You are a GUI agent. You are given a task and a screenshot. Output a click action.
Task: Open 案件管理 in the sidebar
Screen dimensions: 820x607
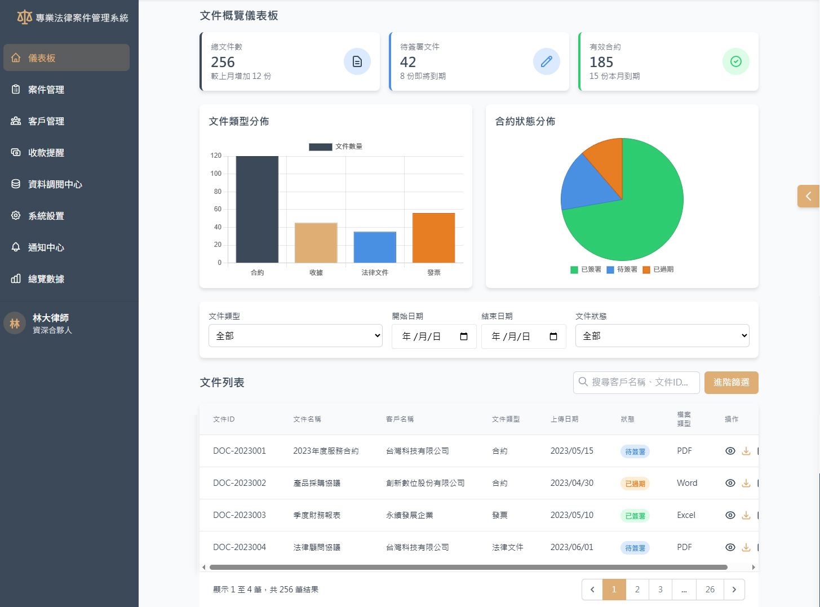click(x=46, y=90)
